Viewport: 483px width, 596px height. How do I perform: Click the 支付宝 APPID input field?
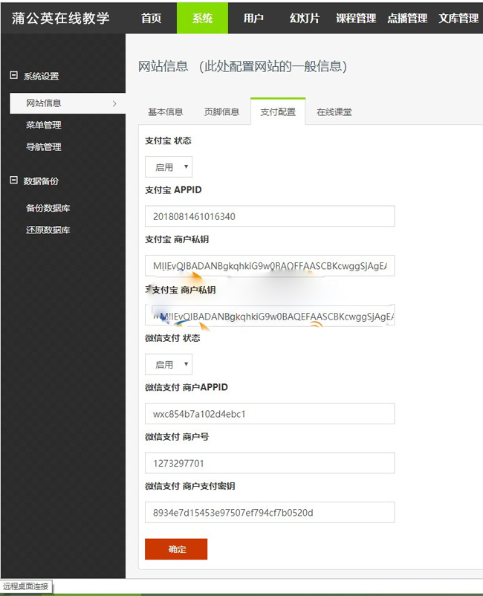pyautogui.click(x=270, y=216)
